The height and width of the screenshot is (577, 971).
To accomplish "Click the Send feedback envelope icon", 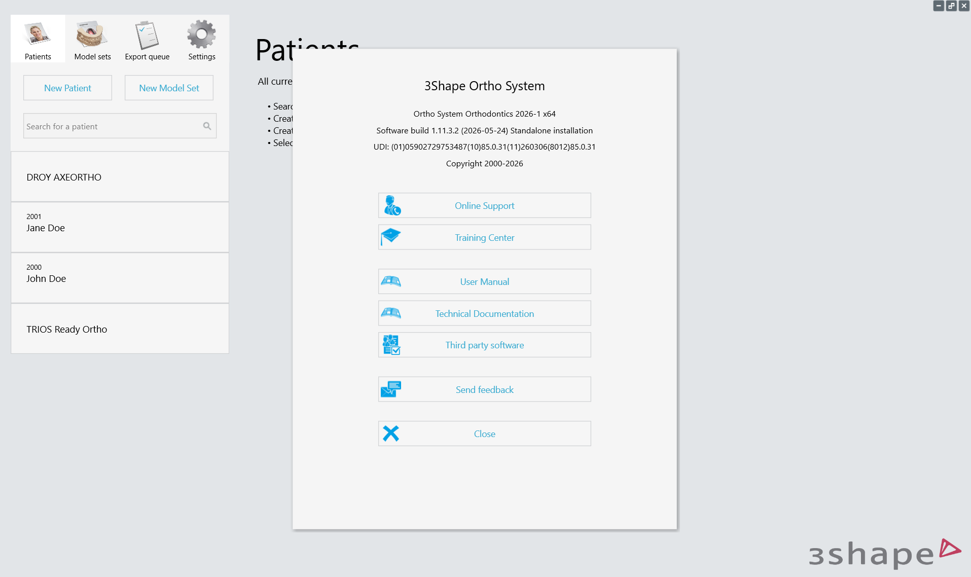I will coord(390,389).
